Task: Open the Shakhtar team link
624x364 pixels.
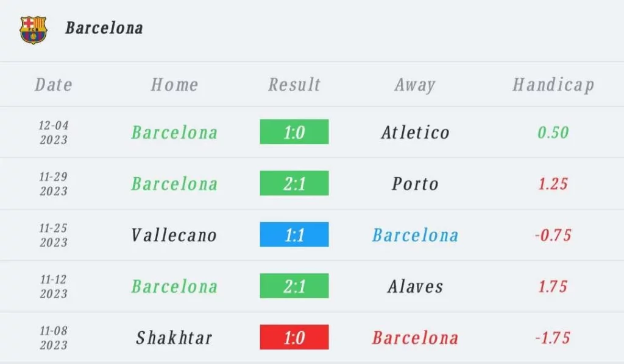Action: coord(174,338)
